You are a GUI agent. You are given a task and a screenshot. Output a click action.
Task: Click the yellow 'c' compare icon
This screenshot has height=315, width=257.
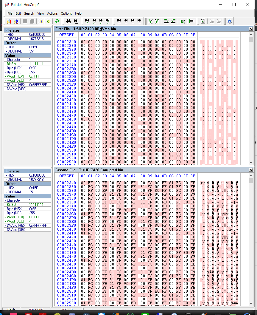pyautogui.click(x=48, y=21)
